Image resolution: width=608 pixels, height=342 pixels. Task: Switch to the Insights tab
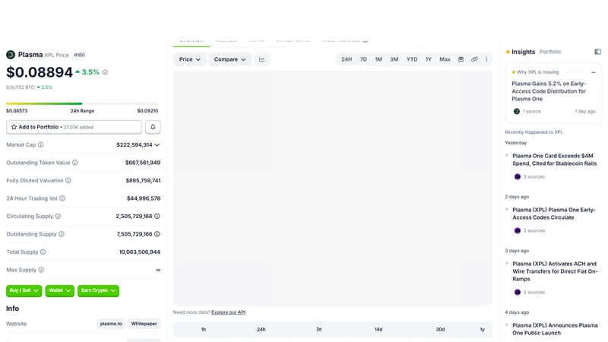(x=520, y=52)
